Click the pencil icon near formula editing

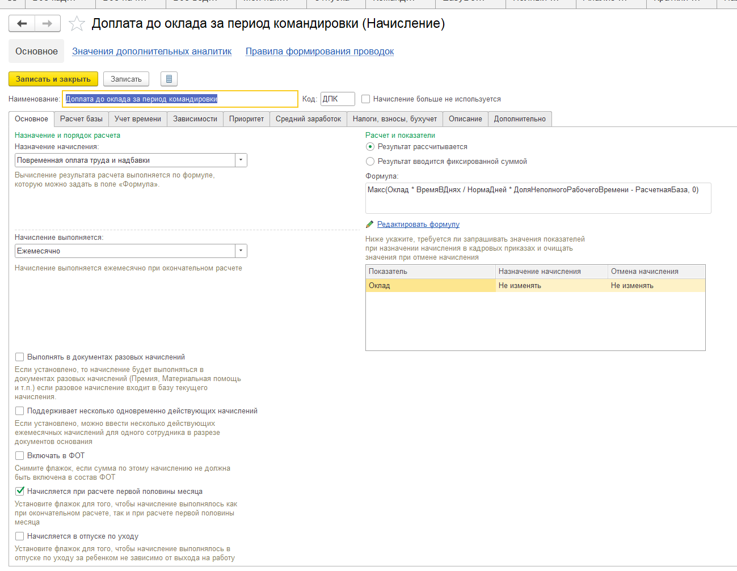click(x=370, y=225)
